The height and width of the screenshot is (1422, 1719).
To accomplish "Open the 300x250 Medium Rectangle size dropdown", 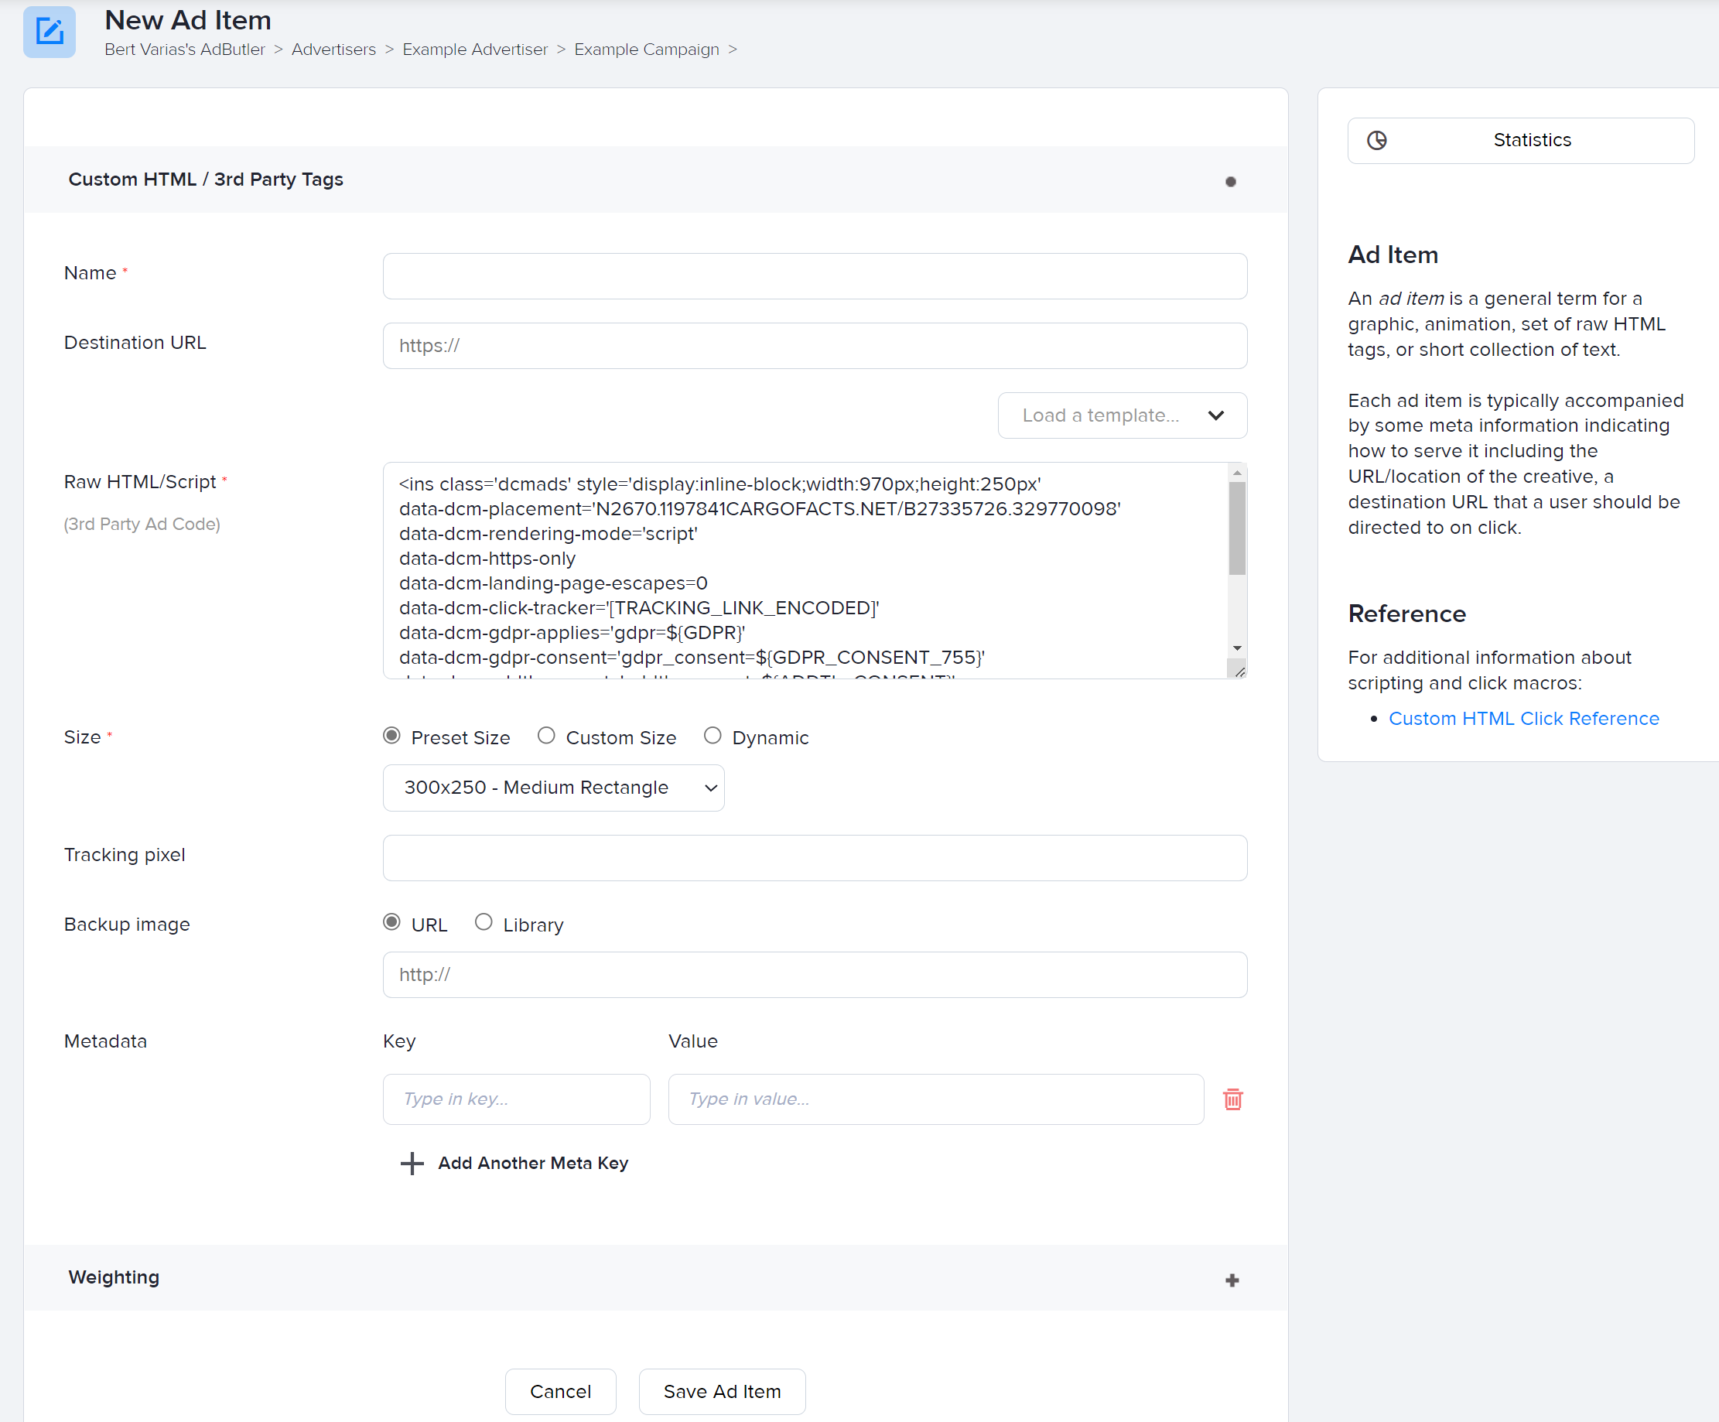I will click(553, 788).
